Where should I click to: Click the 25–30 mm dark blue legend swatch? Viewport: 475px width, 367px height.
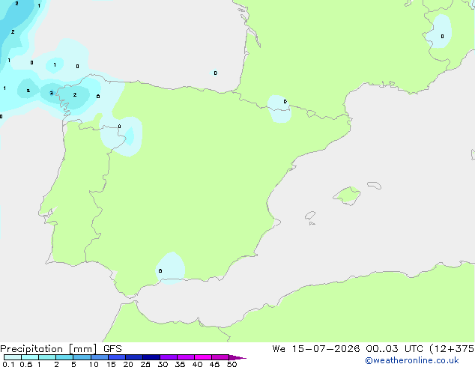pyautogui.click(x=151, y=357)
